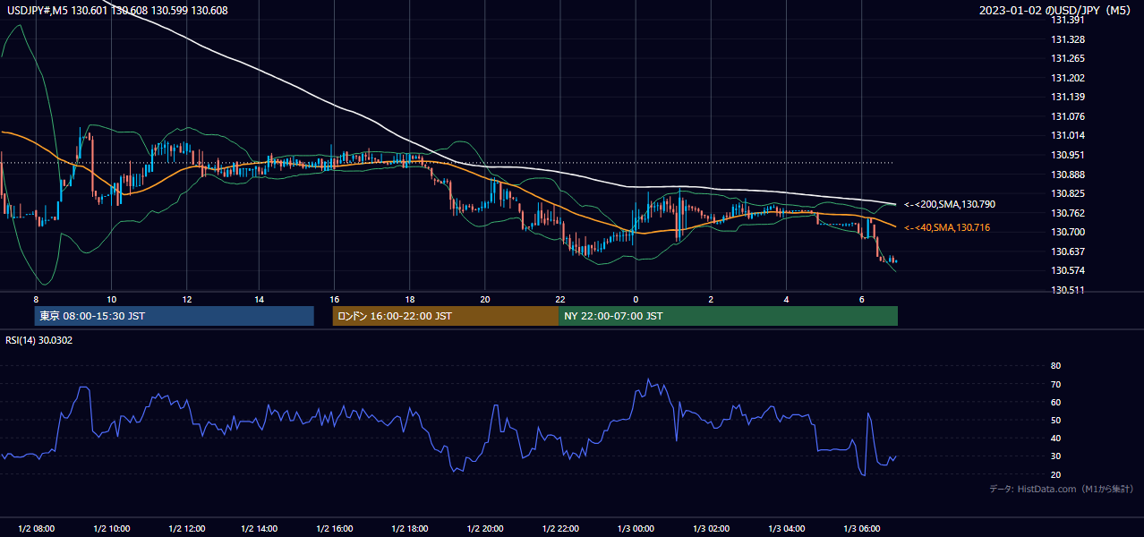Click hour tick label 22 under price chart
Screen dimensions: 1144x537
point(560,299)
